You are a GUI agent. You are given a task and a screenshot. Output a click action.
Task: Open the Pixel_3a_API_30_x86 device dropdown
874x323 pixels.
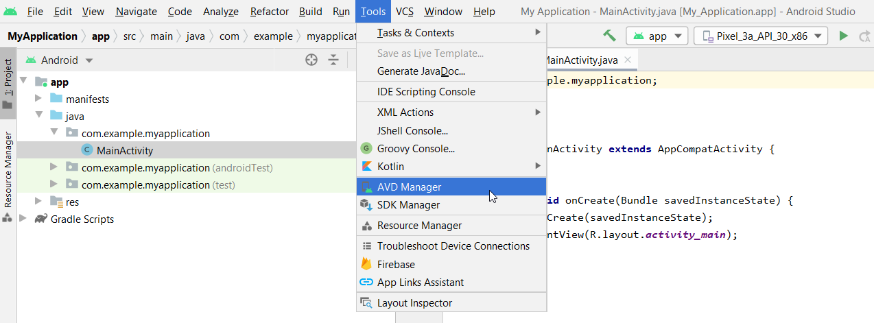[761, 36]
